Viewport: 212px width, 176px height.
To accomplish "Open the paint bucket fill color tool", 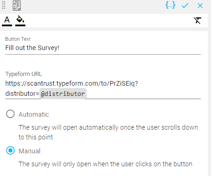I will pyautogui.click(x=20, y=19).
